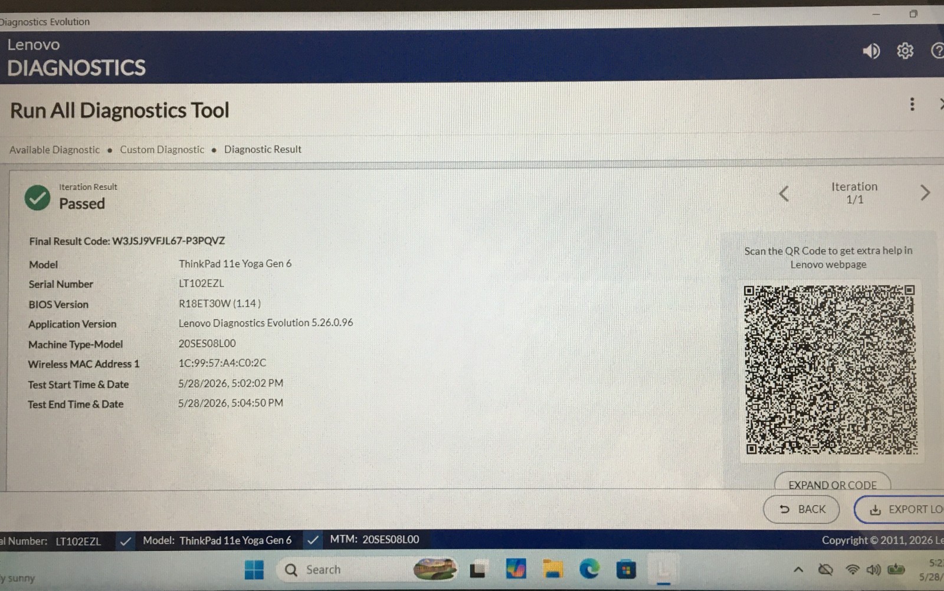Open system volume control in the tray
The height and width of the screenshot is (591, 944).
click(873, 570)
